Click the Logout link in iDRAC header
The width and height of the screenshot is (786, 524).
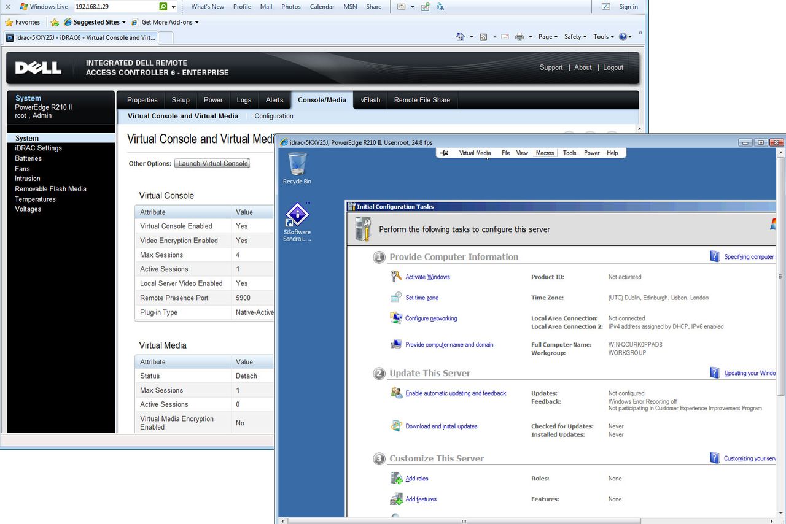613,67
